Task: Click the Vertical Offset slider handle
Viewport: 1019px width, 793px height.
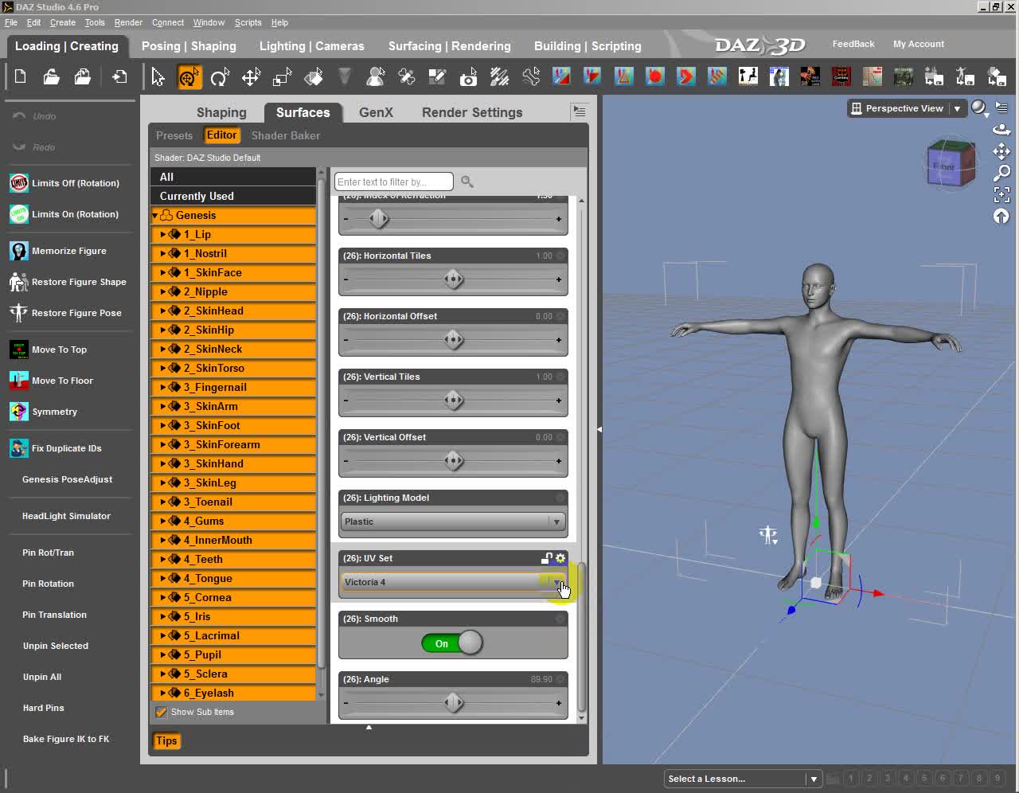Action: pos(454,461)
